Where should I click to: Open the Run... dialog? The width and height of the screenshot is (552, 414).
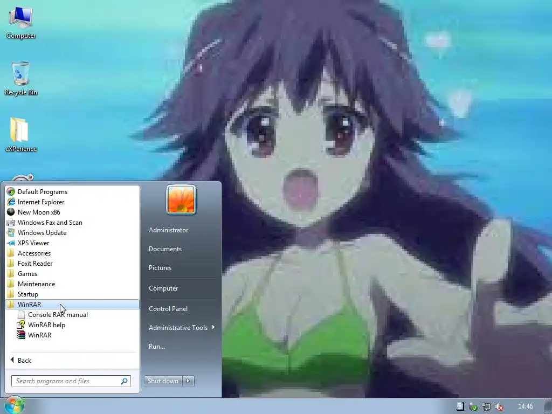[157, 347]
